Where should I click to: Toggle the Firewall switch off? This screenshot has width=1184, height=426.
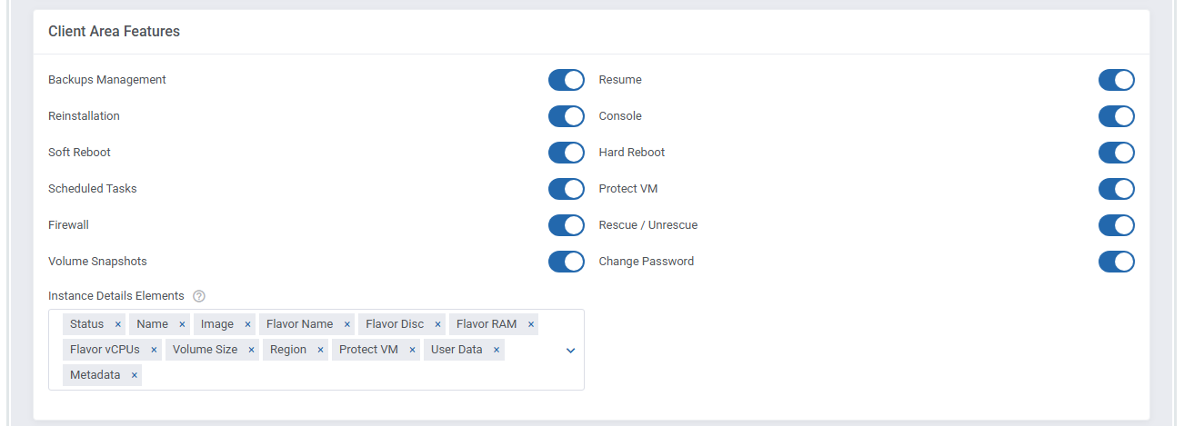click(x=566, y=225)
